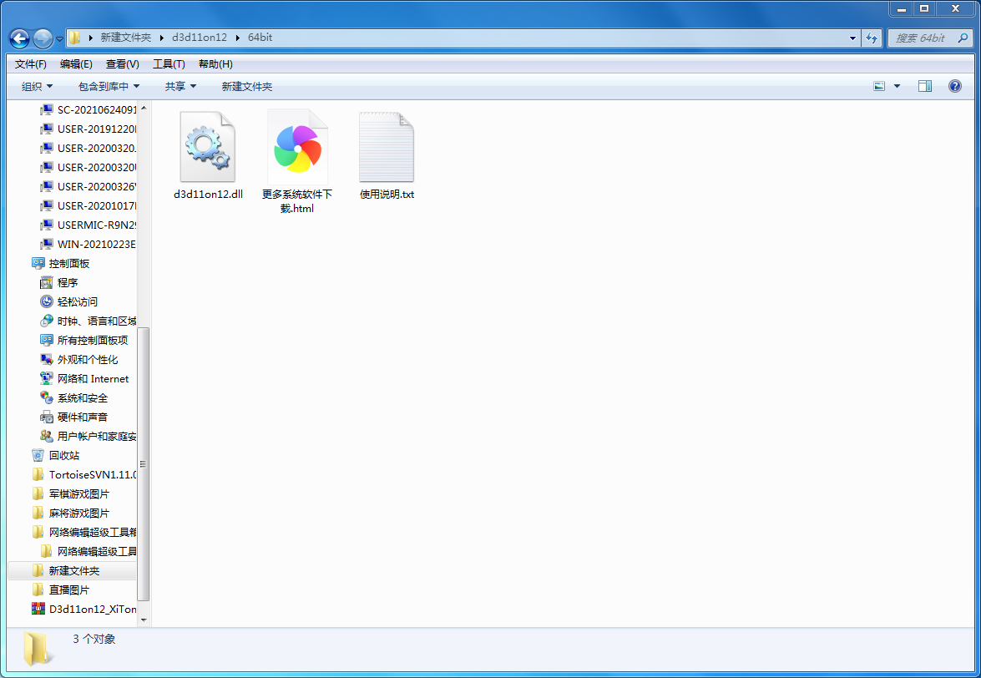981x678 pixels.
Task: Toggle the preview pane icon
Action: [925, 86]
